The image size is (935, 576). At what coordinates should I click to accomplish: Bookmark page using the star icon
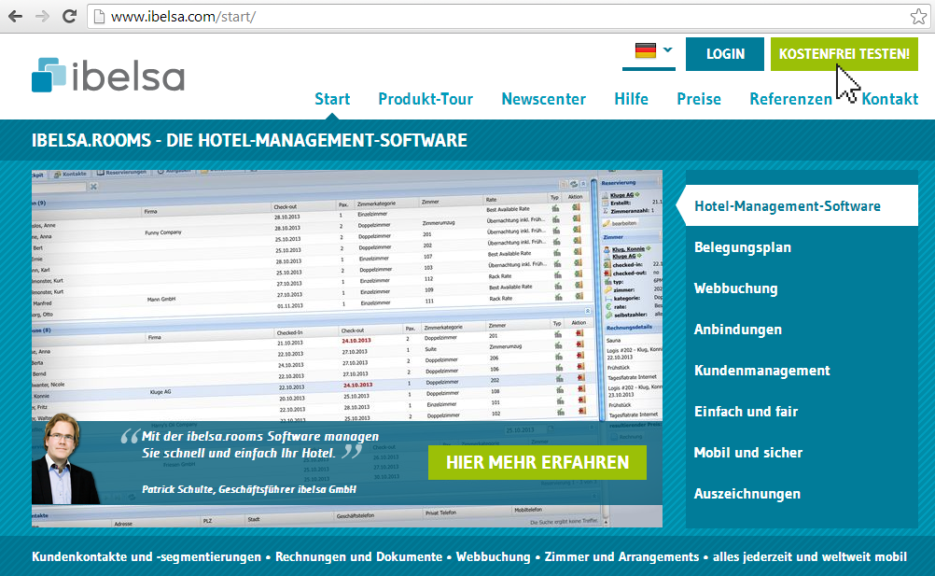pyautogui.click(x=918, y=17)
